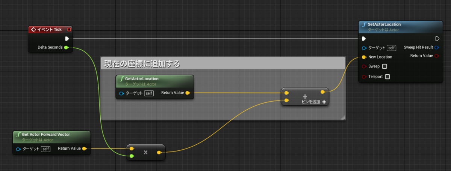Click the Event Tick execution output pin

point(67,39)
